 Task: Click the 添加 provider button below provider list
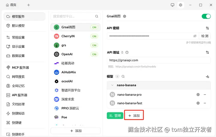pyautogui.click(x=76, y=131)
